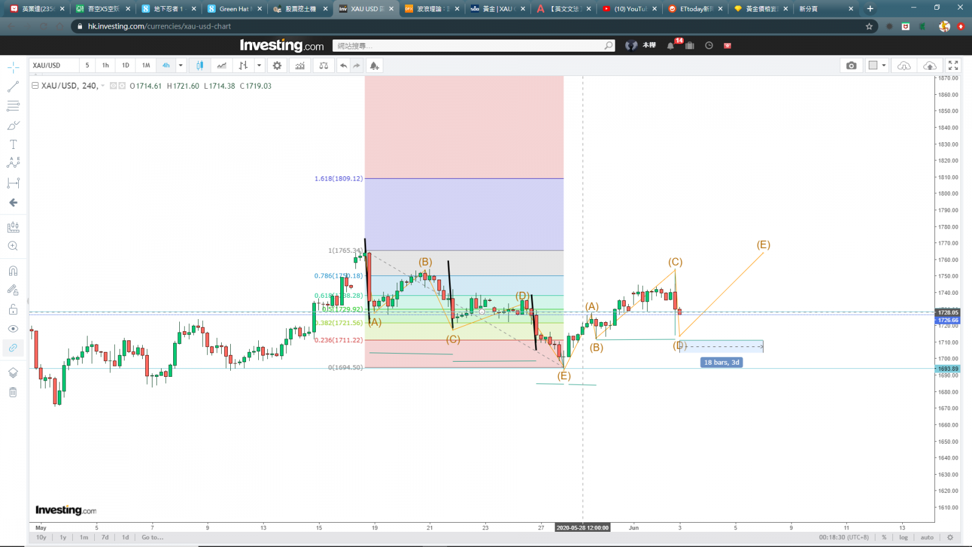The image size is (972, 547).
Task: Undo the last chart action
Action: (x=344, y=66)
